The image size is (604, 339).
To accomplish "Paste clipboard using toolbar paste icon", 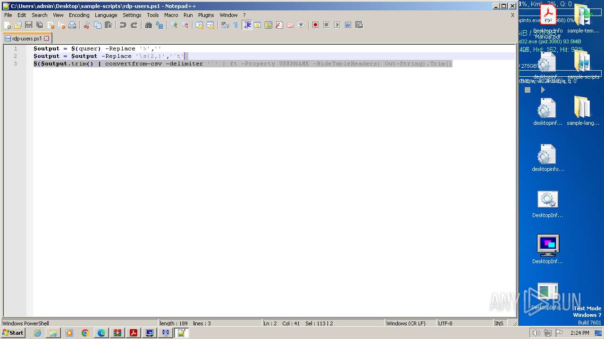I will [x=109, y=25].
